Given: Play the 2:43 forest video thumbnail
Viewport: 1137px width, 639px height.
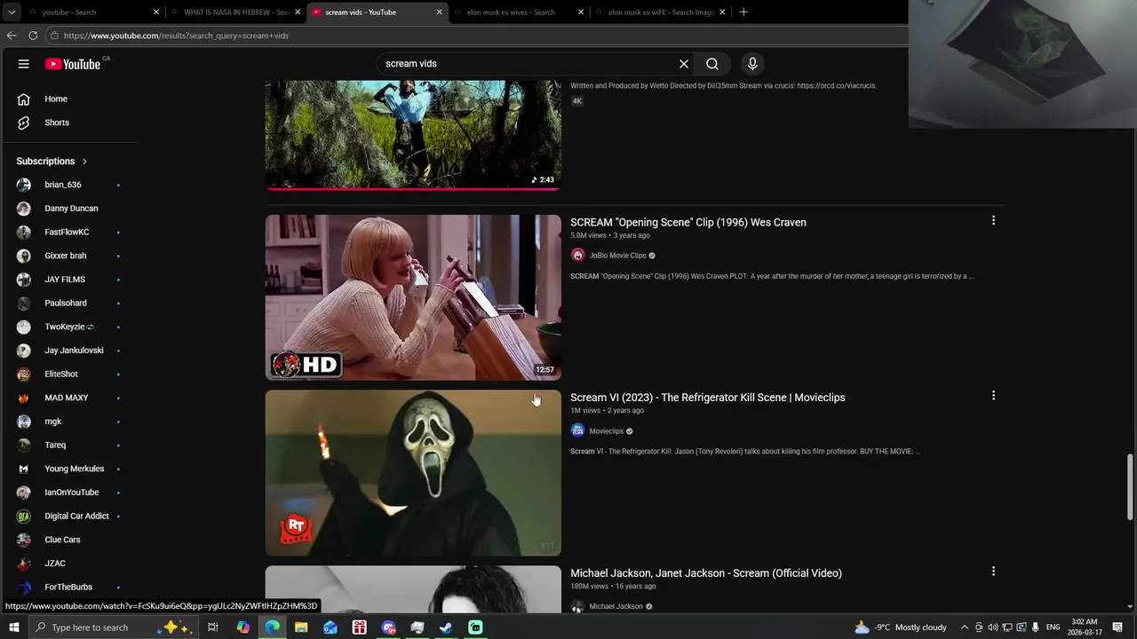Looking at the screenshot, I should (x=413, y=134).
